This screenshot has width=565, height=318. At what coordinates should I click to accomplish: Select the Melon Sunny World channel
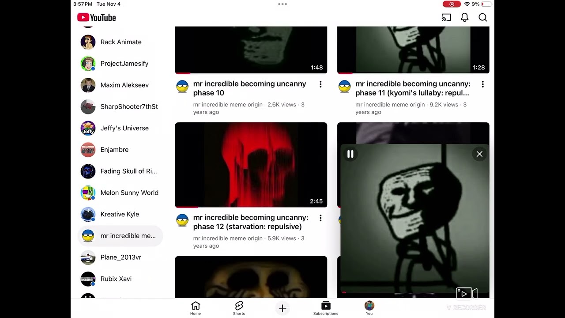point(120,193)
